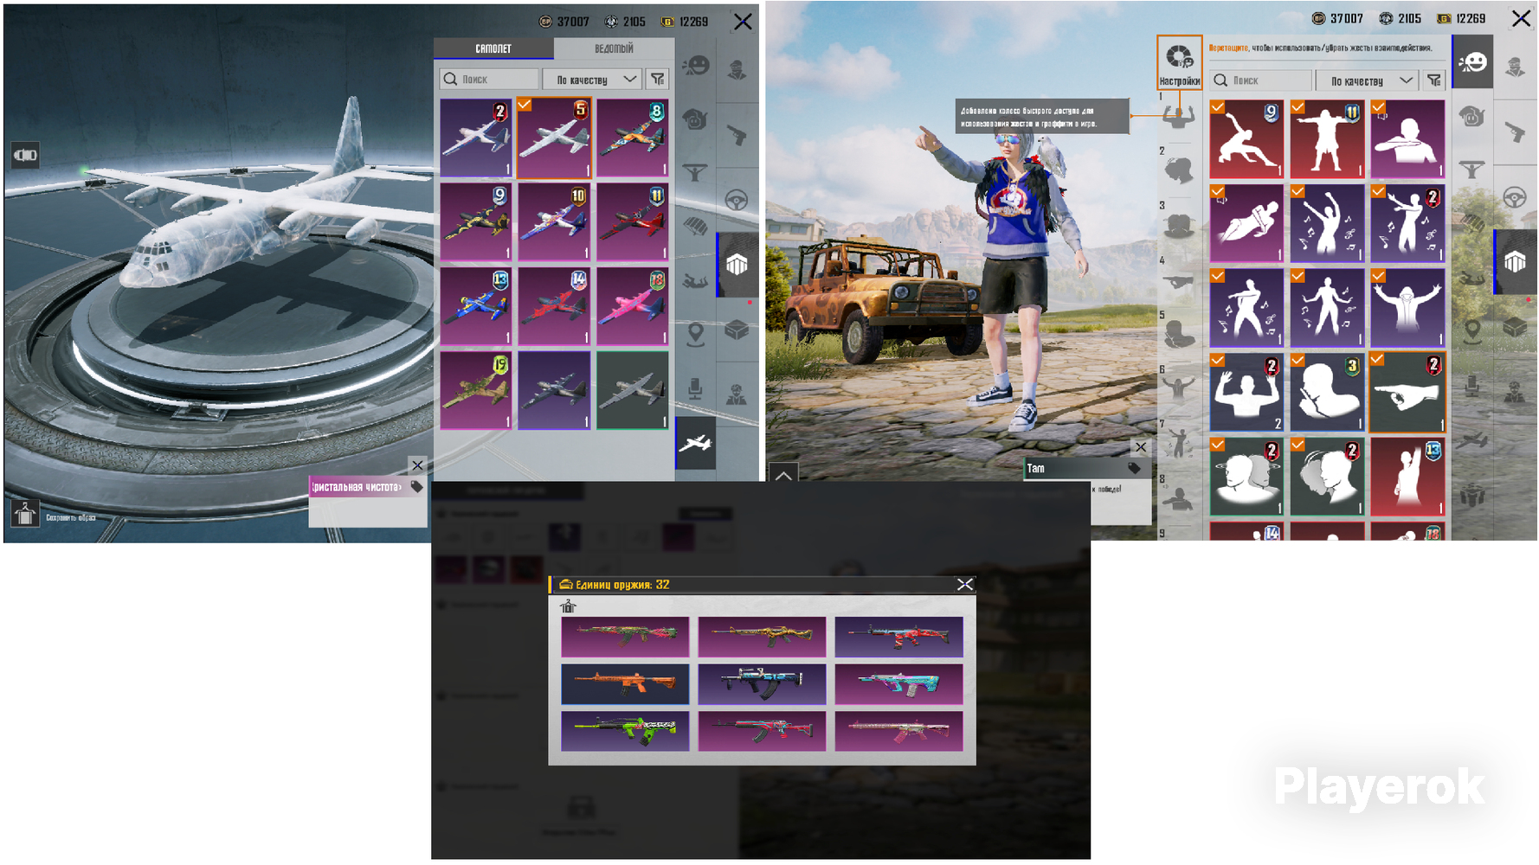Select the green and white rifle skin

click(625, 731)
